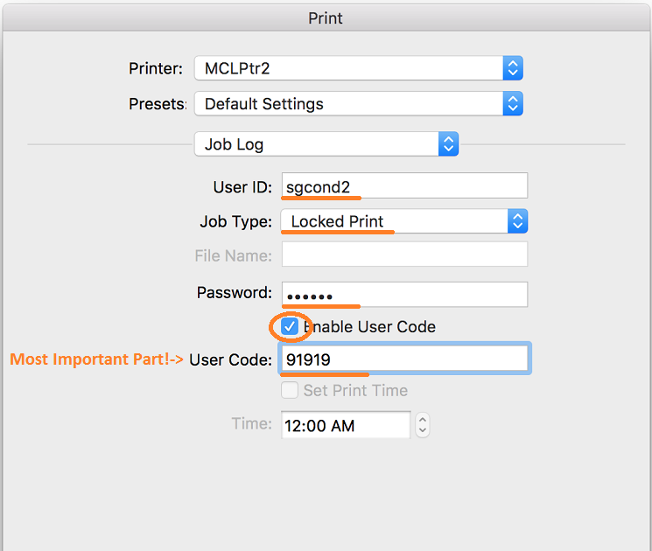Click the Print title bar text
652x551 pixels.
click(x=326, y=17)
